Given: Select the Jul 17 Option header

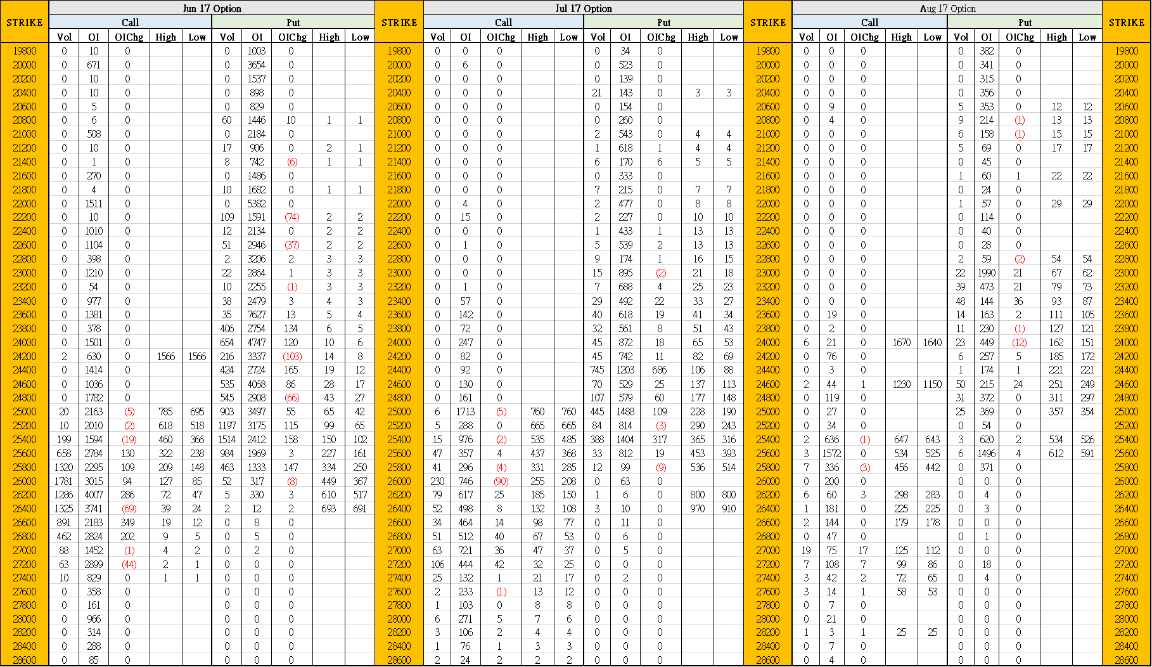Looking at the screenshot, I should 583,8.
